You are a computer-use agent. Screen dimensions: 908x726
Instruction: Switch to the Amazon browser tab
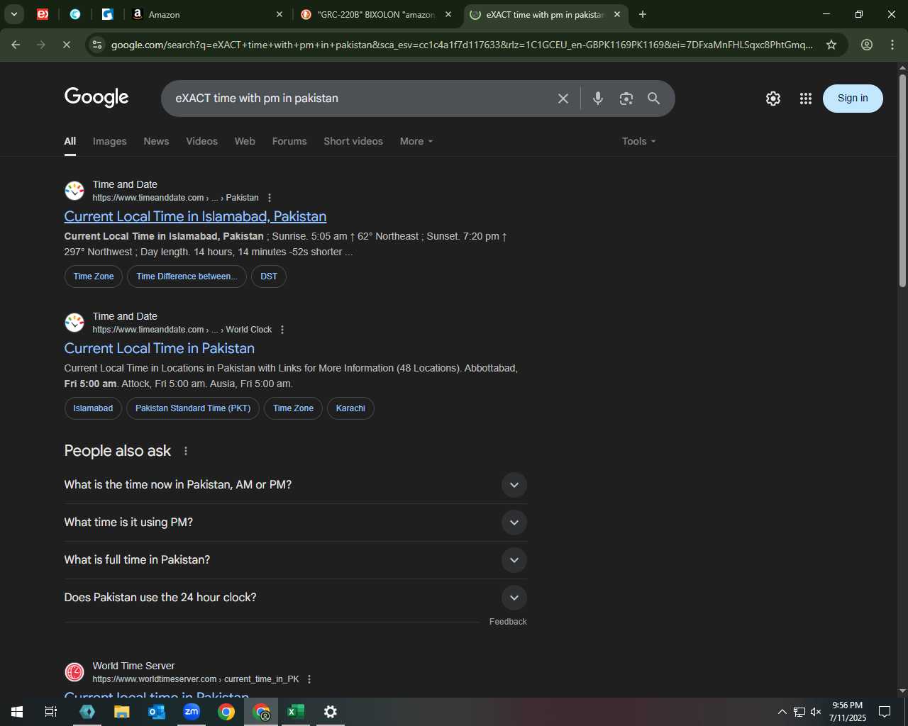coord(206,14)
